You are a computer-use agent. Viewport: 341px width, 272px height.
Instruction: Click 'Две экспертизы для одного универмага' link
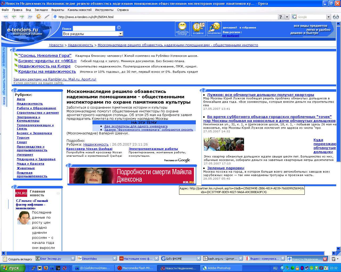(x=136, y=126)
